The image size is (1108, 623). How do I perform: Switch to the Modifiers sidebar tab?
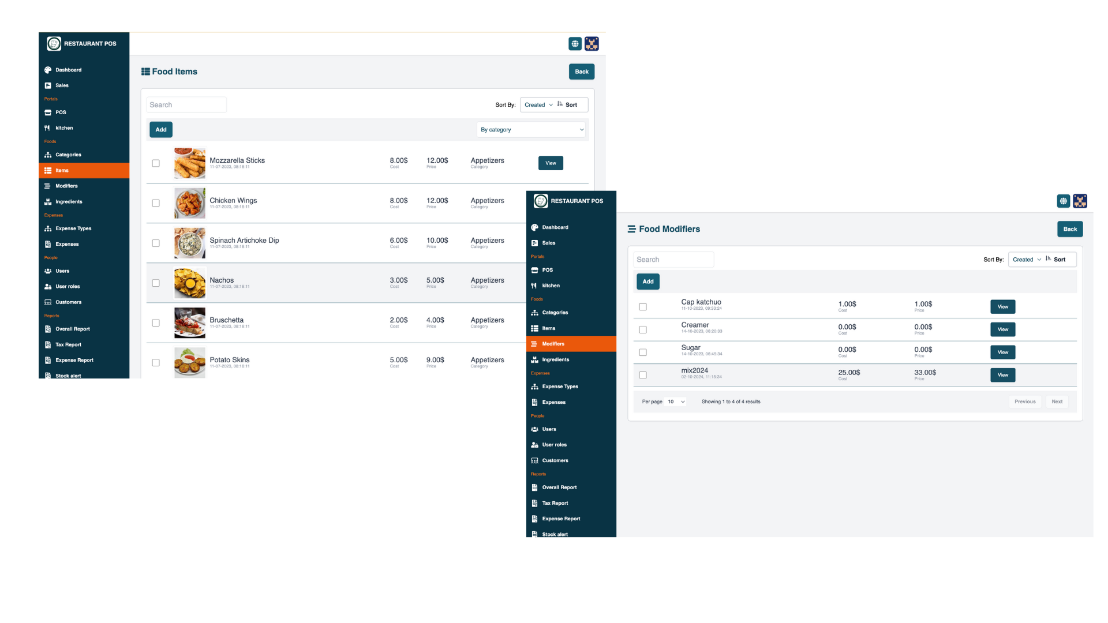(65, 186)
